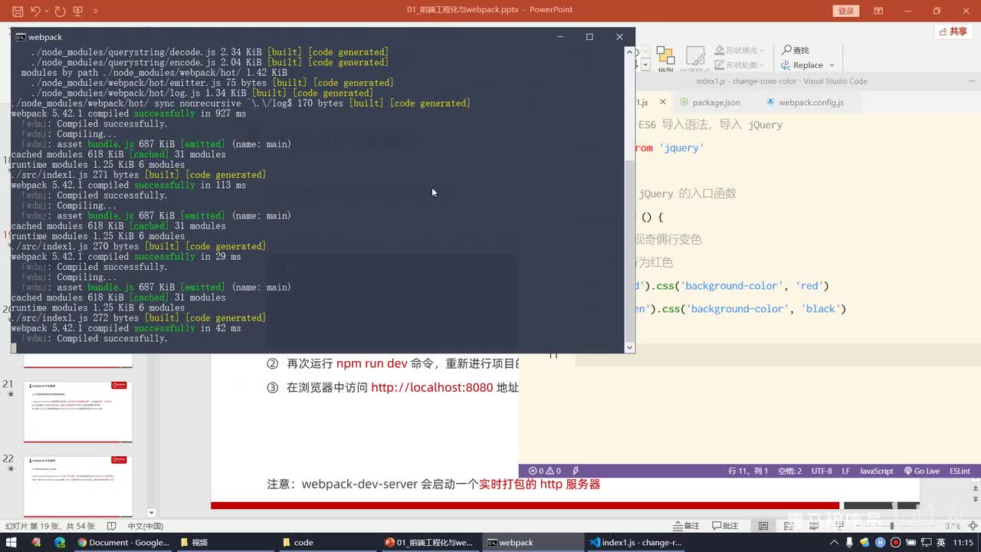This screenshot has height=552, width=981.
Task: Open the undo history dropdown arrow
Action: point(46,11)
